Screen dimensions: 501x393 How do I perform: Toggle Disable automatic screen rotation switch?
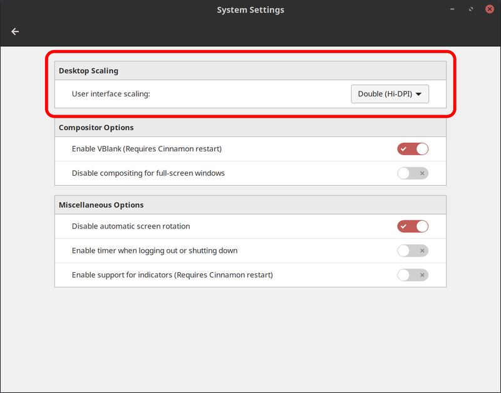point(413,227)
